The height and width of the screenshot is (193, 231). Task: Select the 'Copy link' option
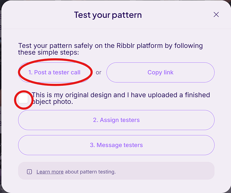[160, 72]
